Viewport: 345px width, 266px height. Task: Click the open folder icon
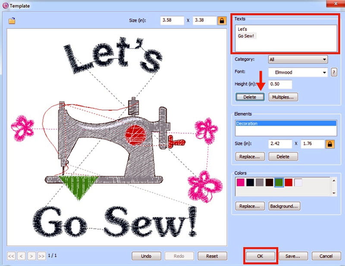(12, 21)
